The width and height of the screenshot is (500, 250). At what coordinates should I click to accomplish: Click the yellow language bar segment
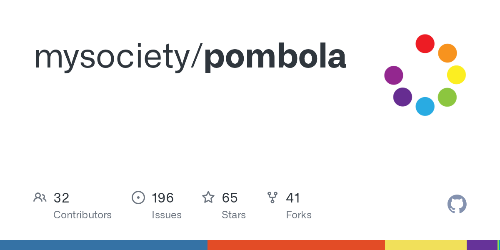[x=425, y=245]
